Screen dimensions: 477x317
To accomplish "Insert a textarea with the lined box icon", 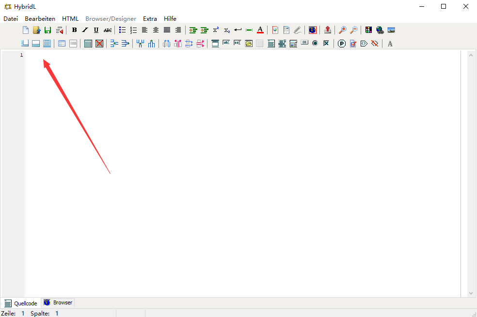I will 271,44.
